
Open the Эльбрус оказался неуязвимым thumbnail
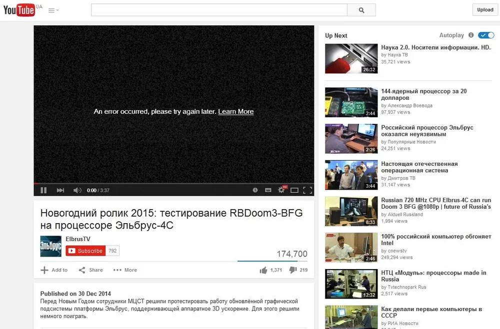351,139
